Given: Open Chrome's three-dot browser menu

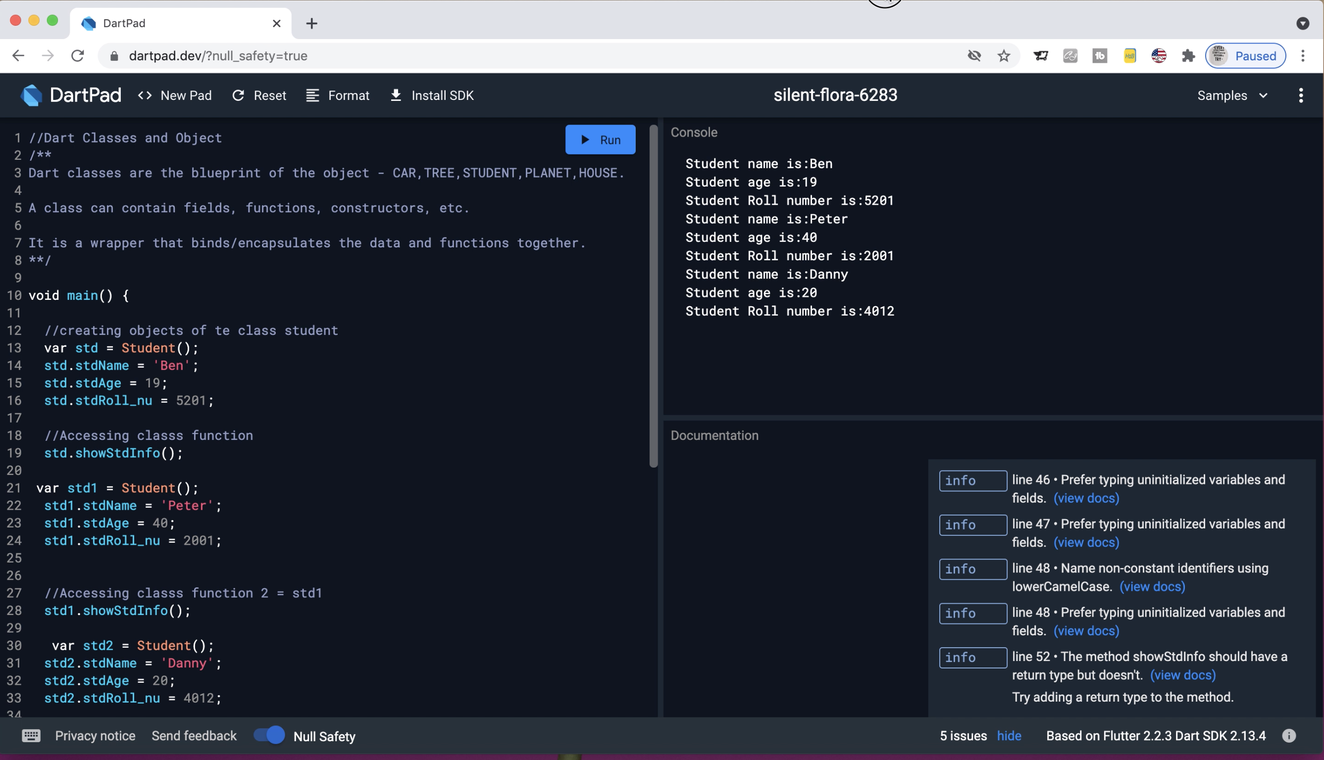Looking at the screenshot, I should coord(1303,55).
